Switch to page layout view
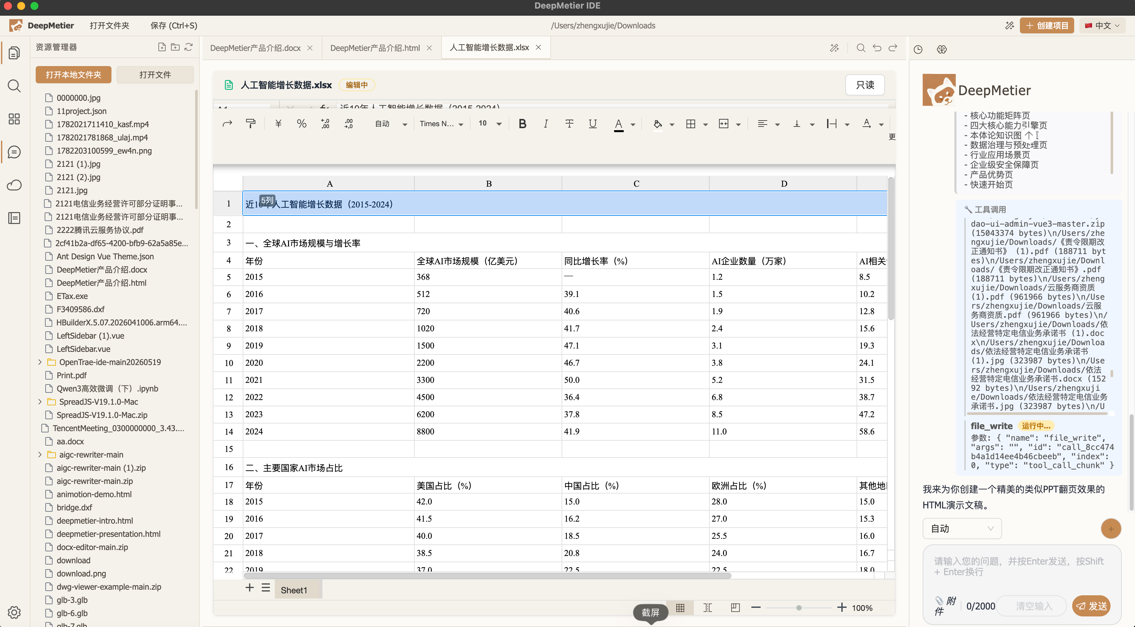 click(735, 608)
